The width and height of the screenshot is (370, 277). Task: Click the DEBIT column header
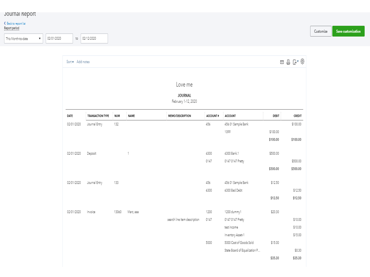pos(275,115)
